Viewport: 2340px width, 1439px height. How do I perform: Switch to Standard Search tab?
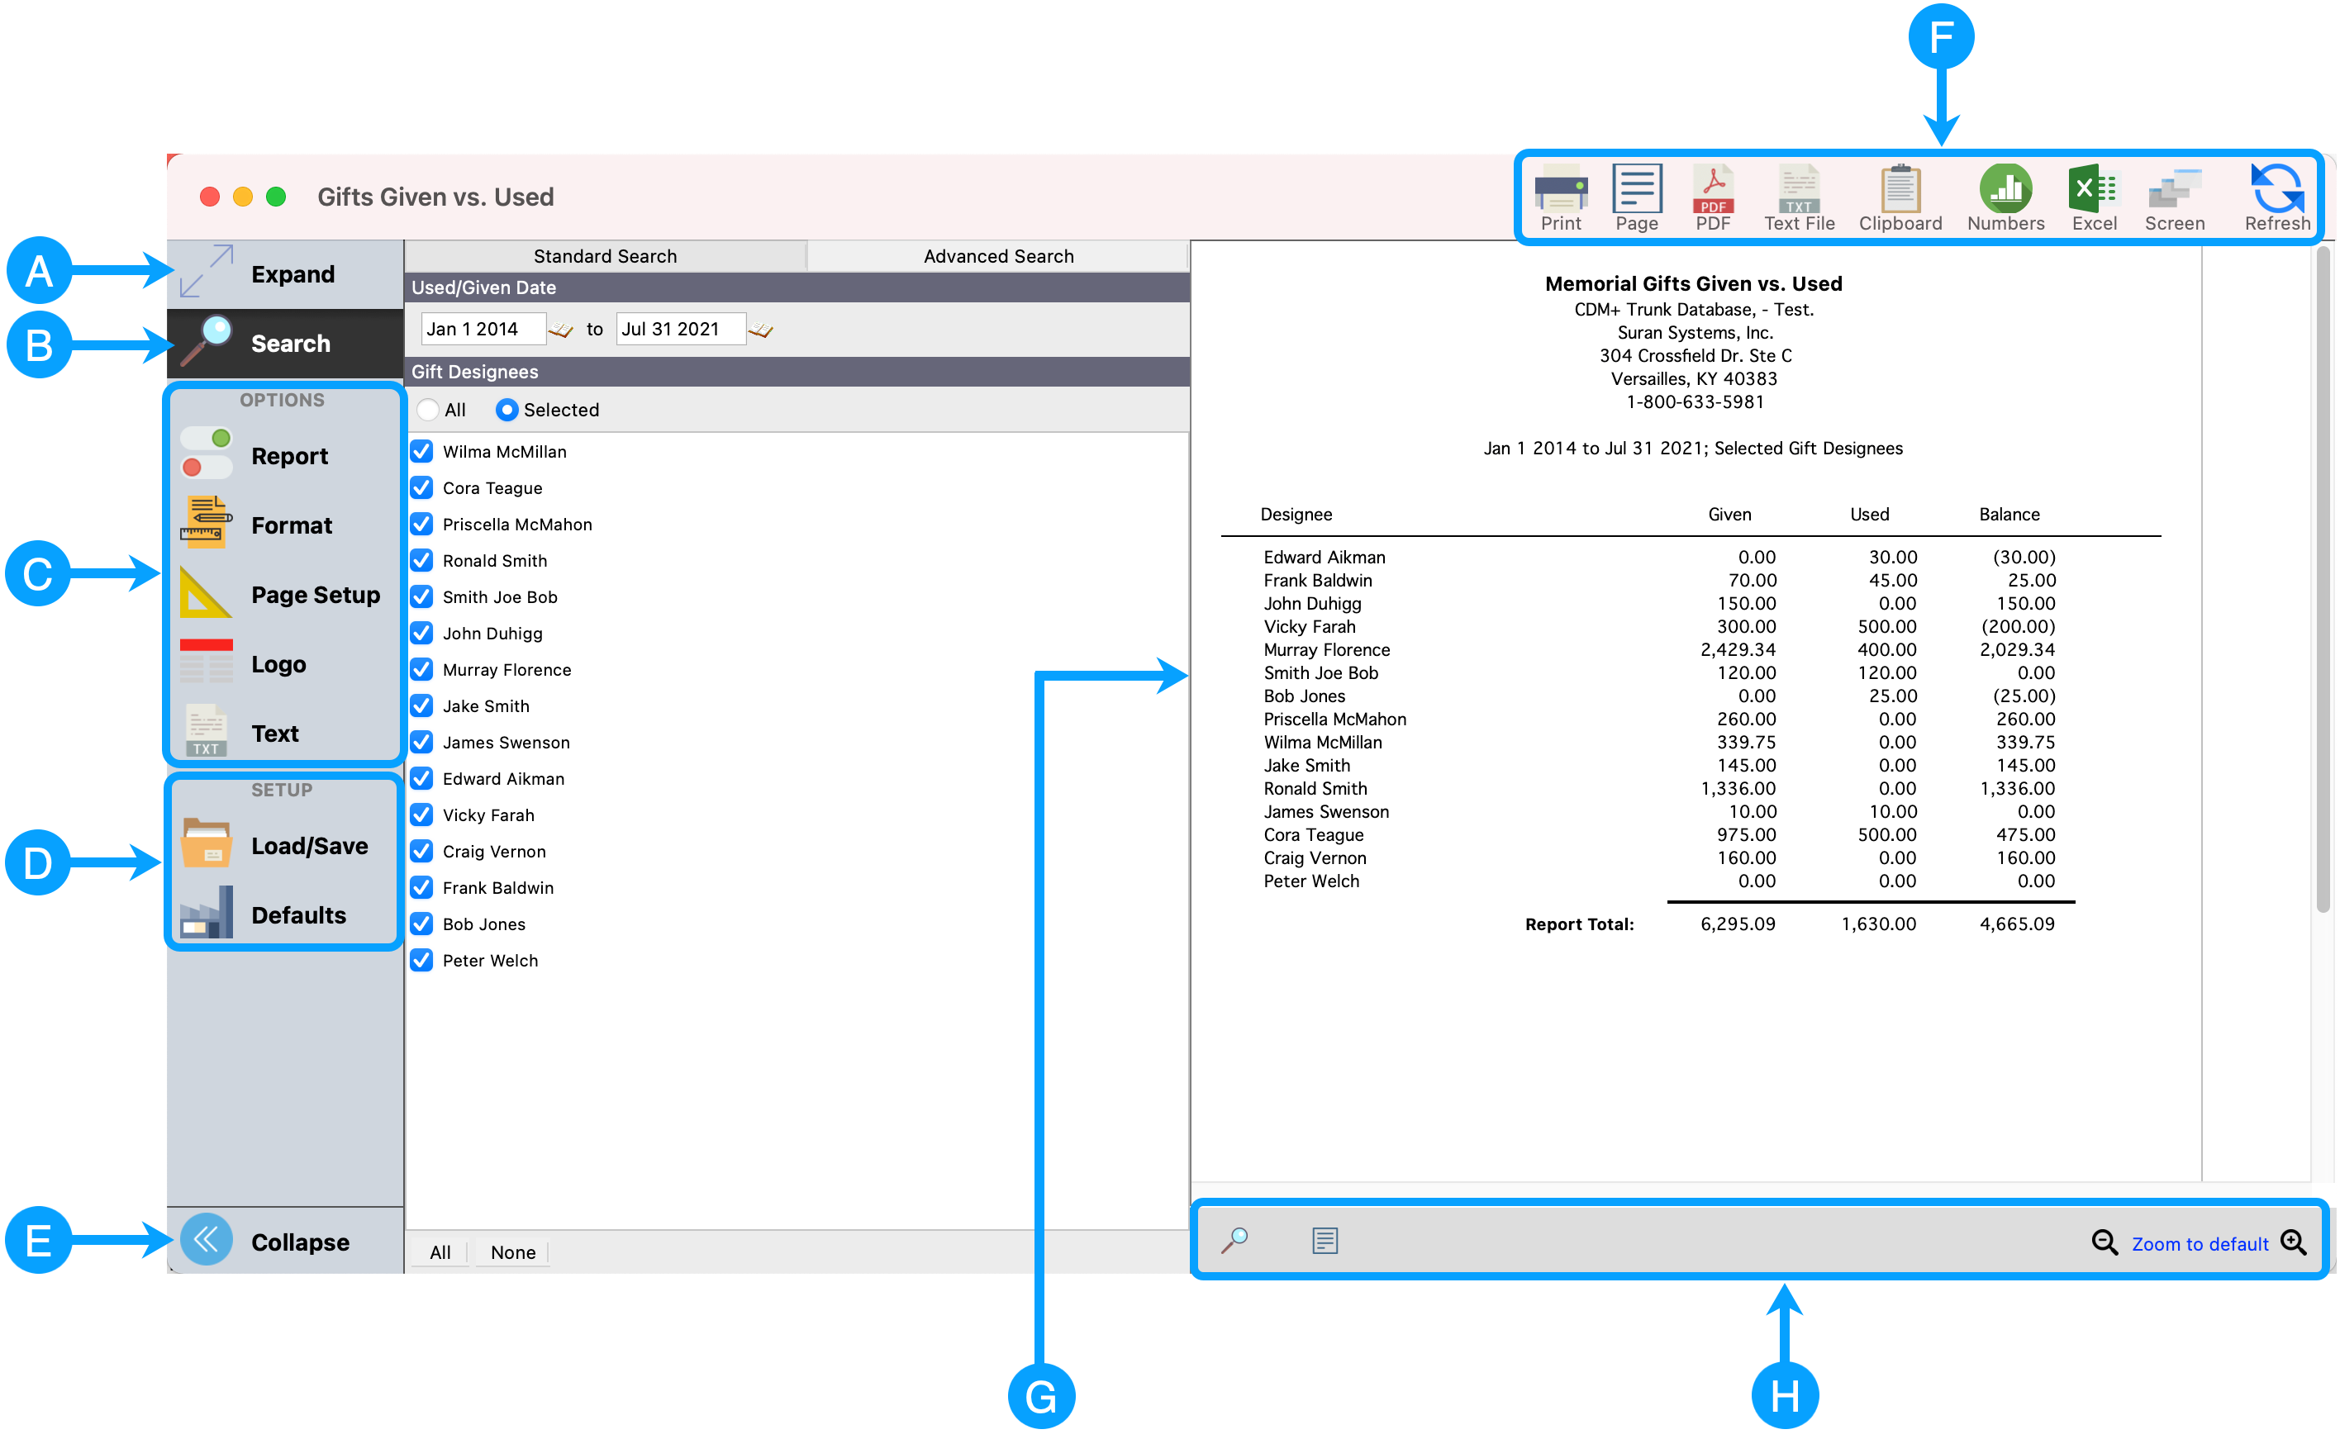606,256
